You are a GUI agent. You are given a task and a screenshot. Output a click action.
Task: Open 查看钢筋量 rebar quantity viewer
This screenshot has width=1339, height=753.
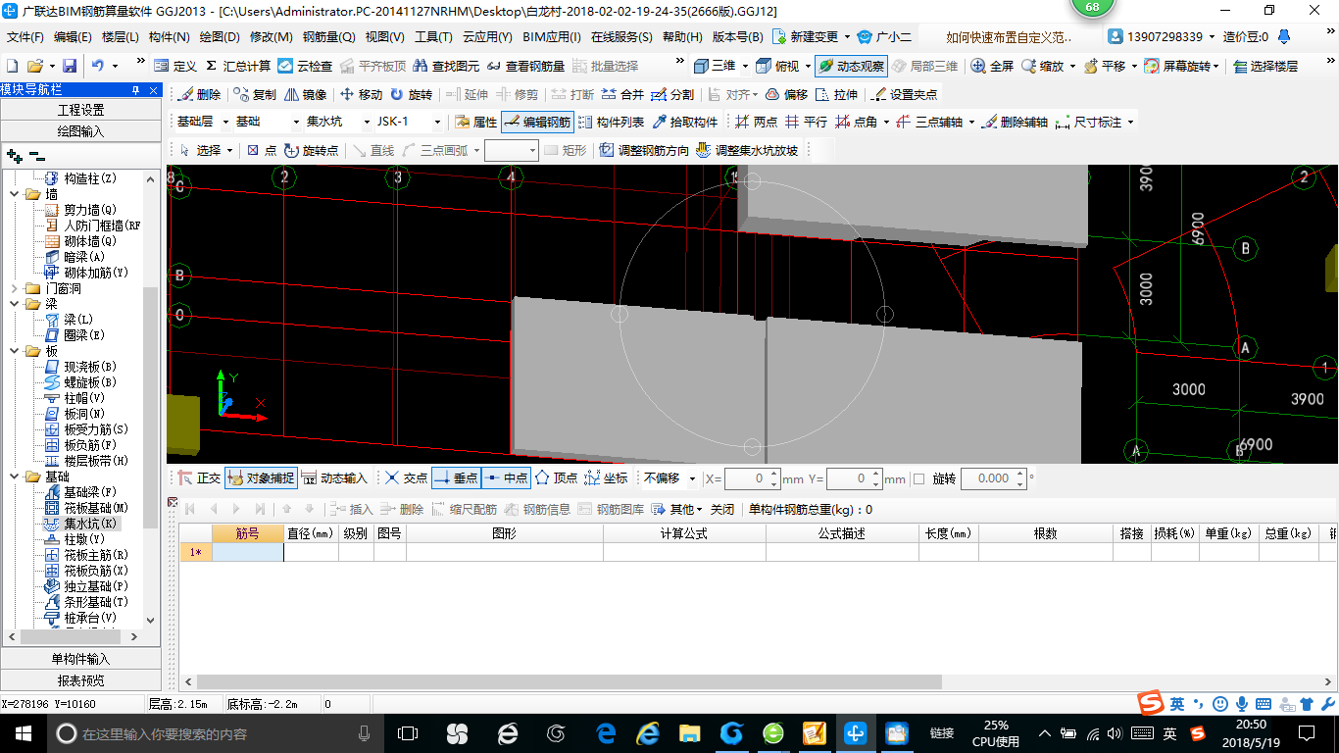tap(525, 66)
